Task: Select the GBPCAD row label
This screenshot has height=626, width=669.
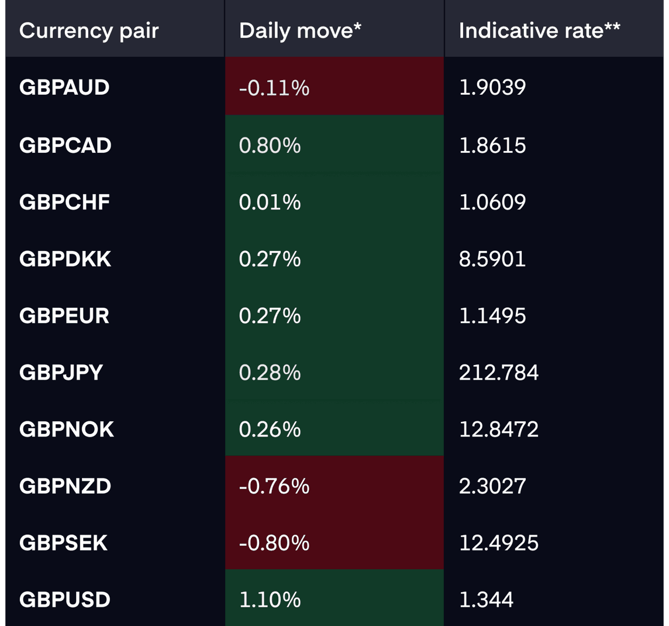Action: (x=65, y=146)
